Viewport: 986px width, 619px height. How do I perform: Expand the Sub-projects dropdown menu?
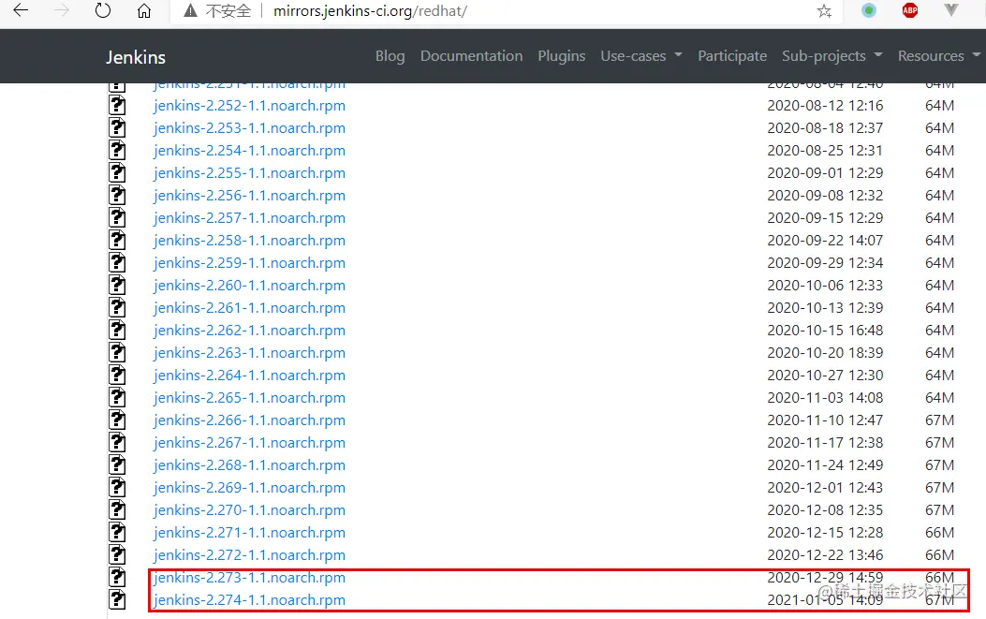pyautogui.click(x=831, y=56)
